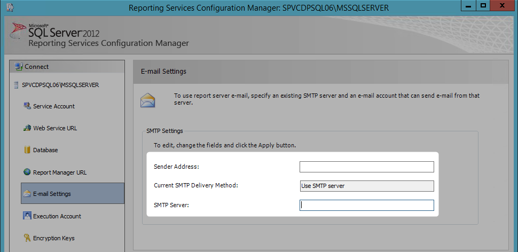Click the Reporting Services Configuration Manager banner text
The image size is (518, 252).
(x=109, y=43)
